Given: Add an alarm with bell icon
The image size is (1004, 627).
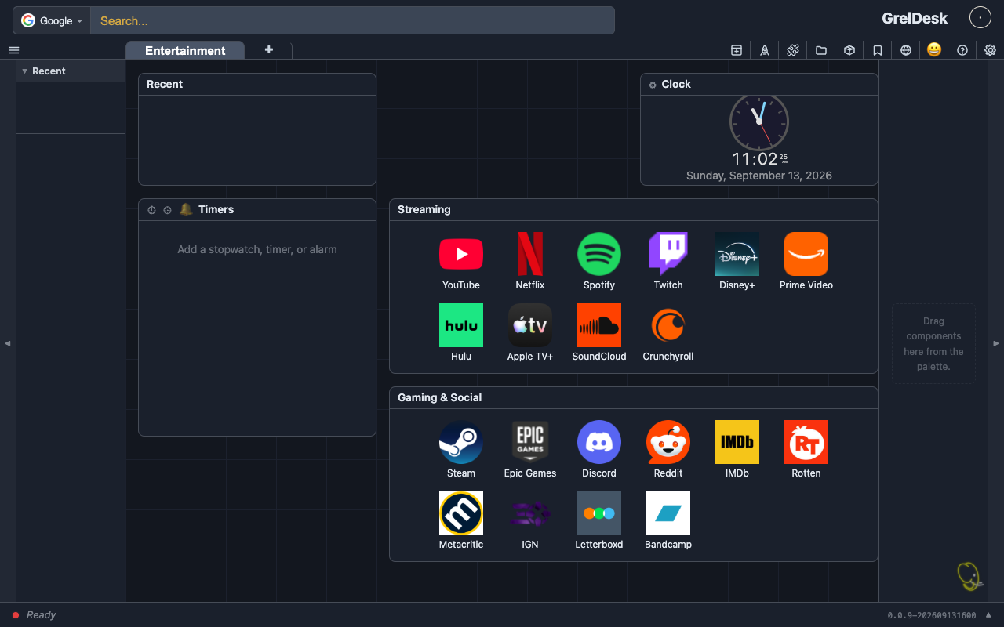Looking at the screenshot, I should tap(186, 209).
